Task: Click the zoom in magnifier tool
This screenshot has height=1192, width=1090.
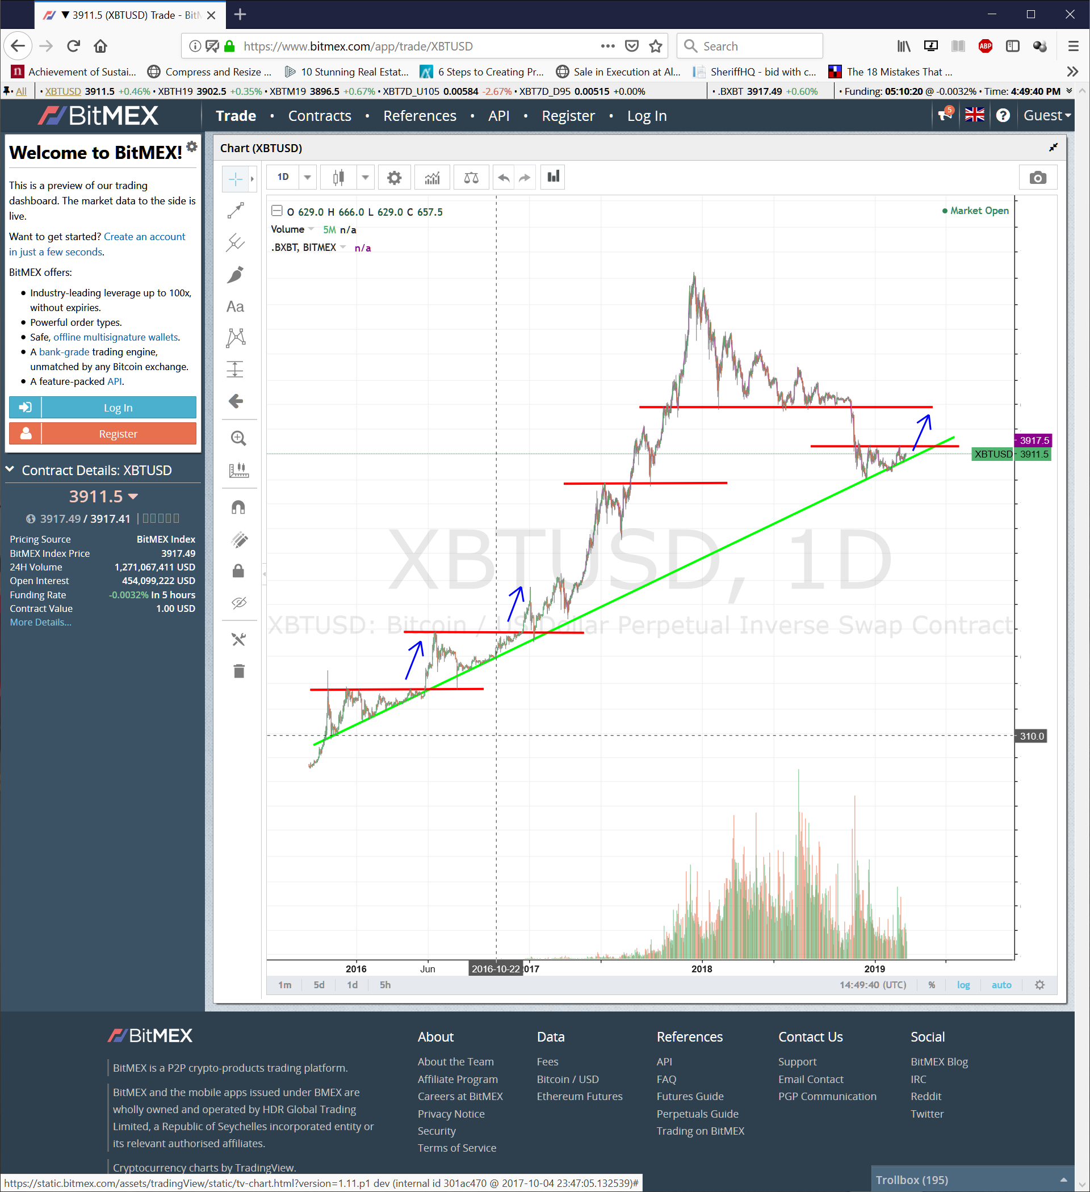Action: tap(238, 438)
